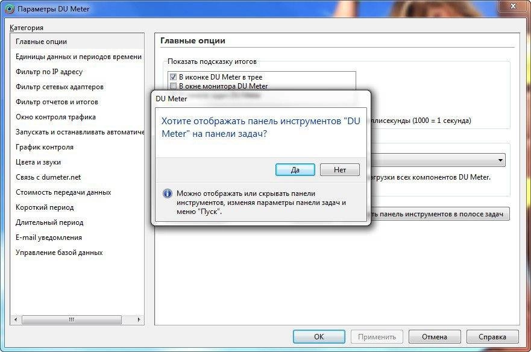Choose 'Фильтр отчетов и итогов' category
Viewport: 531px width, 352px height.
[77, 102]
